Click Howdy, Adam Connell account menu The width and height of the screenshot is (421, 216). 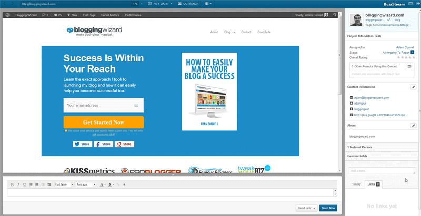(311, 15)
